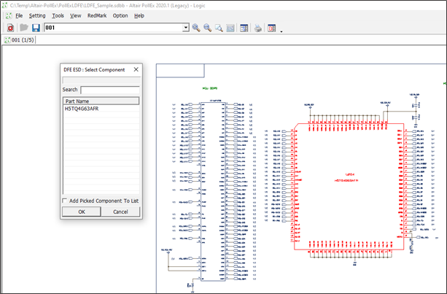Image resolution: width=447 pixels, height=294 pixels.
Task: Expand the 001 sheet selector dropdown
Action: tap(185, 28)
